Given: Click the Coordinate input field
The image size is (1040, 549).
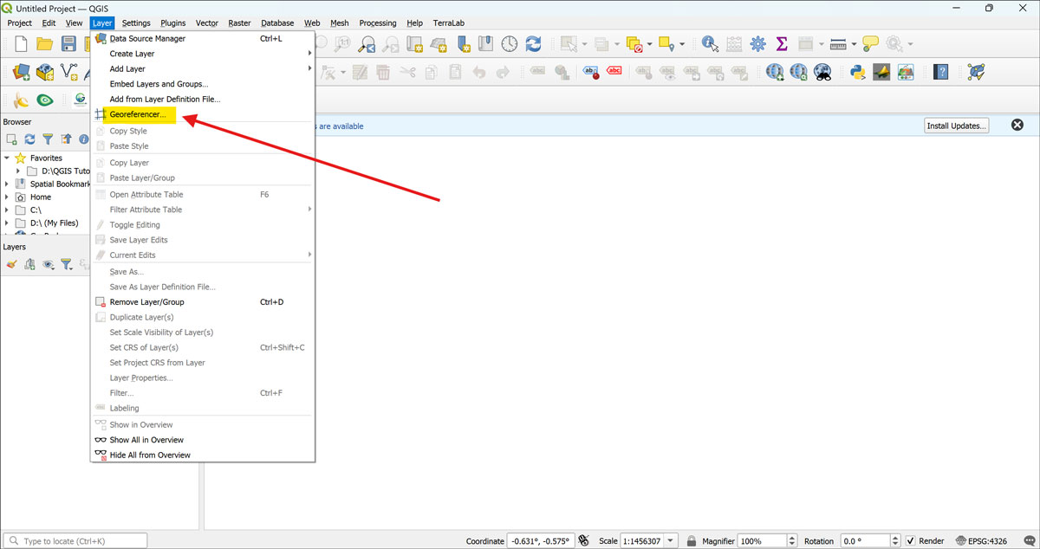Looking at the screenshot, I should click(x=540, y=541).
